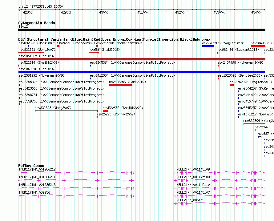Viewport: 274px width, 221px height.
Task: Open NELL2|NM_001145110 transcript label
Action: click(193, 185)
